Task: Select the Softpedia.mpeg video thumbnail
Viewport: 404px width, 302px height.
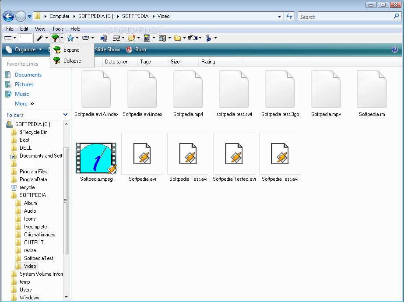Action: pyautogui.click(x=96, y=158)
